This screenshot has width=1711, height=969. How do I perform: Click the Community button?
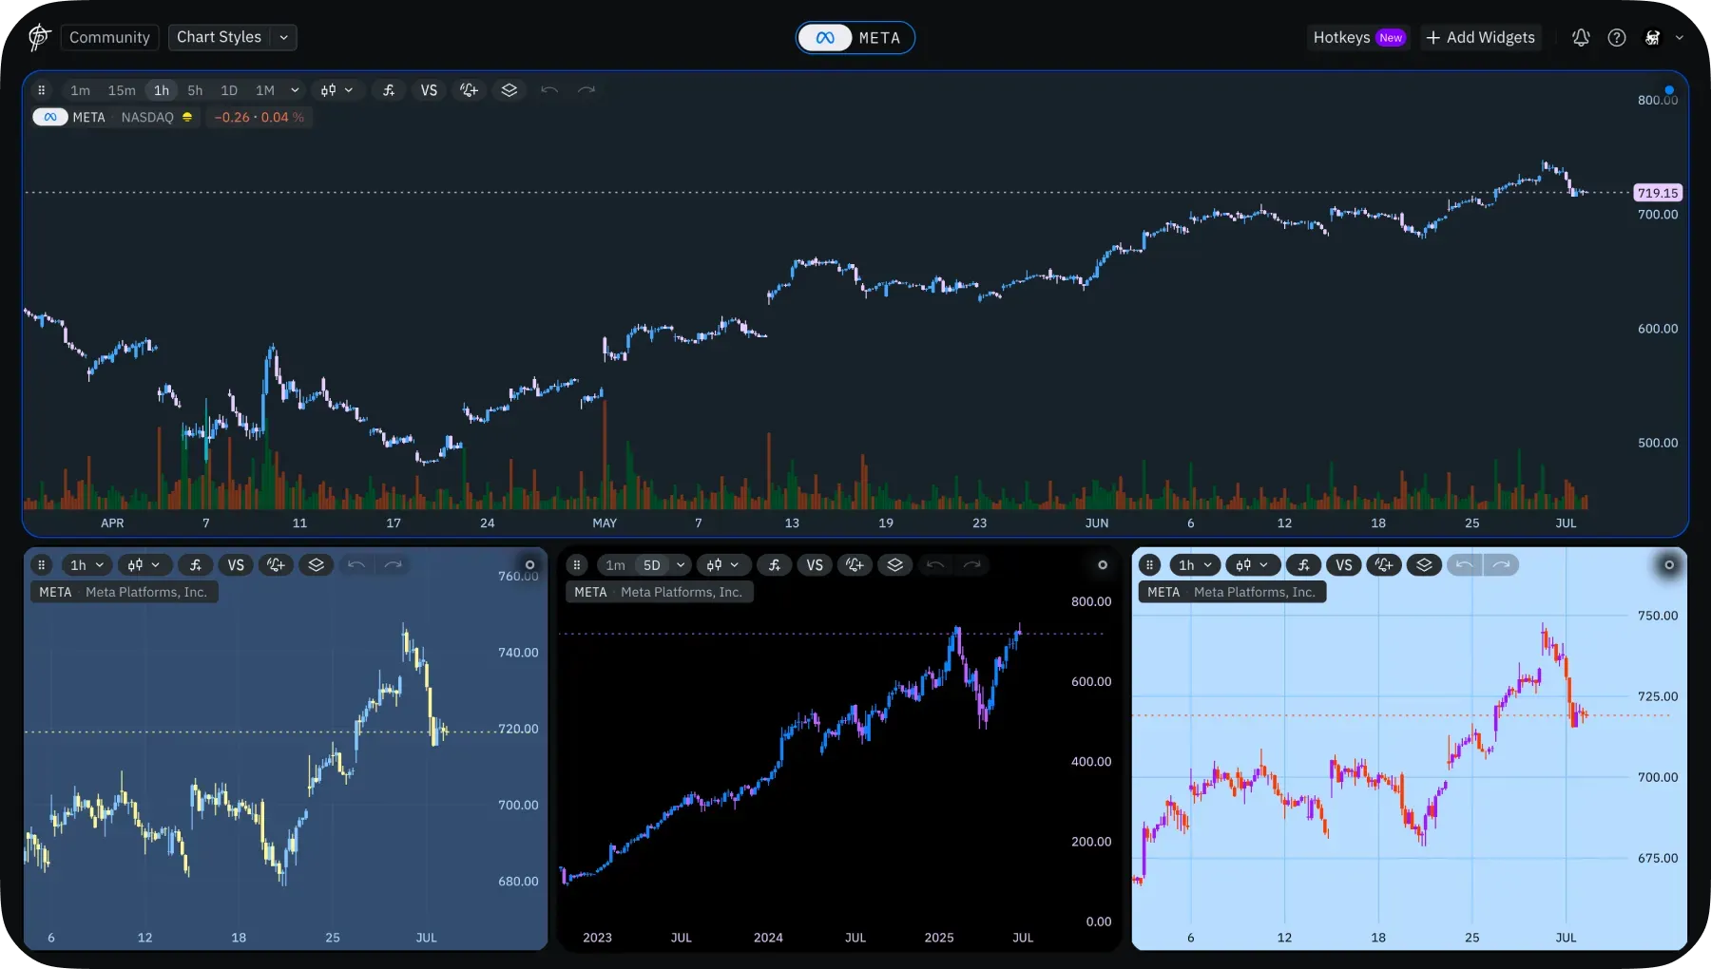tap(109, 37)
